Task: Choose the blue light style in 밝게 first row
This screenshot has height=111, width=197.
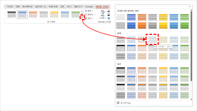Action: [131, 40]
